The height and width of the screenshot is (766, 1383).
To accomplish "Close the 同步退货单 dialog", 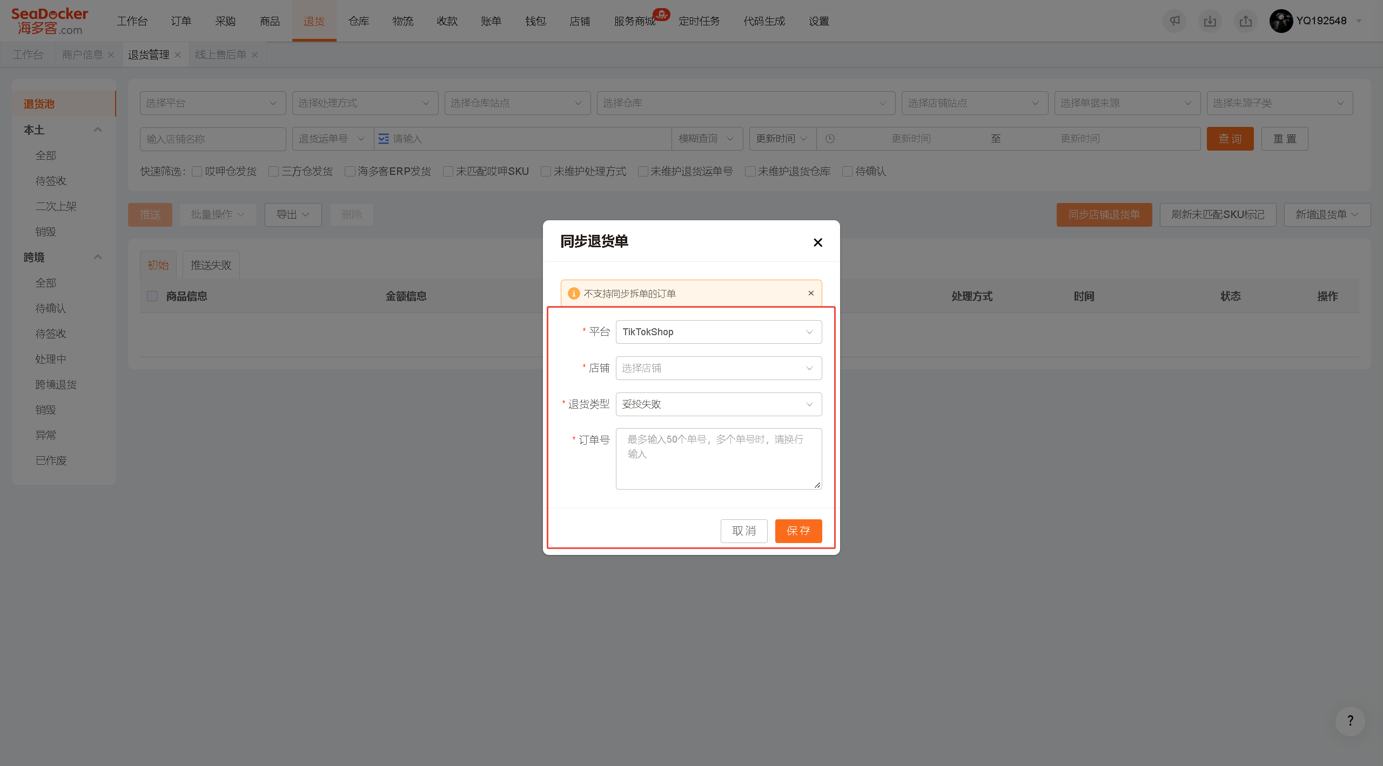I will pos(818,242).
